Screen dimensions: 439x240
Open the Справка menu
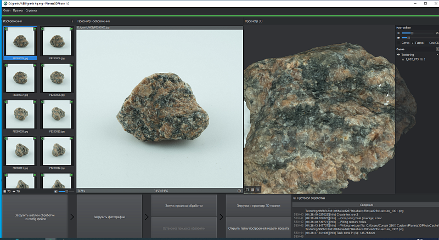[x=31, y=10]
